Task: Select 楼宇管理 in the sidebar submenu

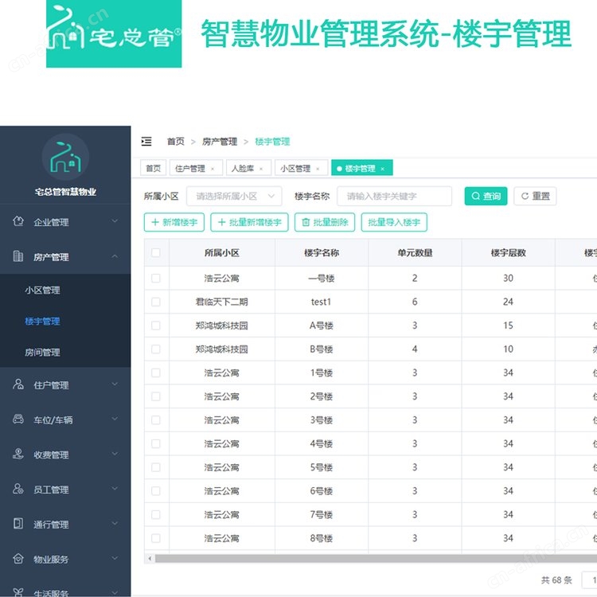Action: [x=42, y=322]
